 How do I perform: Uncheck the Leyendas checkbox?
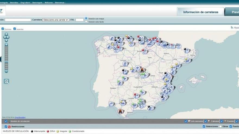tap(15, 29)
